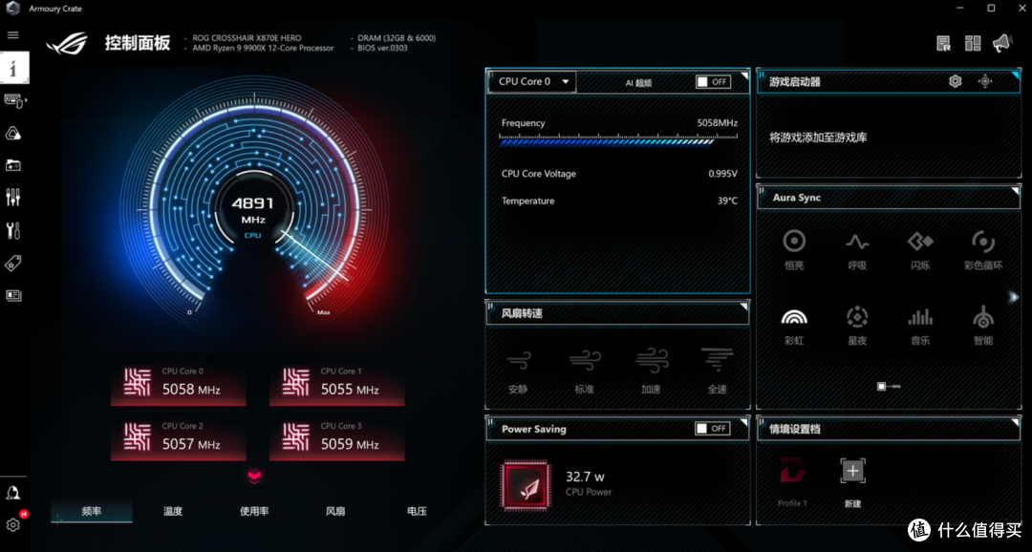Image resolution: width=1032 pixels, height=552 pixels.
Task: Click the CPU Core Voltage 0.995V value
Action: 722,174
